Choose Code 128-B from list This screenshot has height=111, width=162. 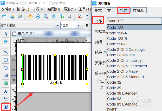coord(134,39)
